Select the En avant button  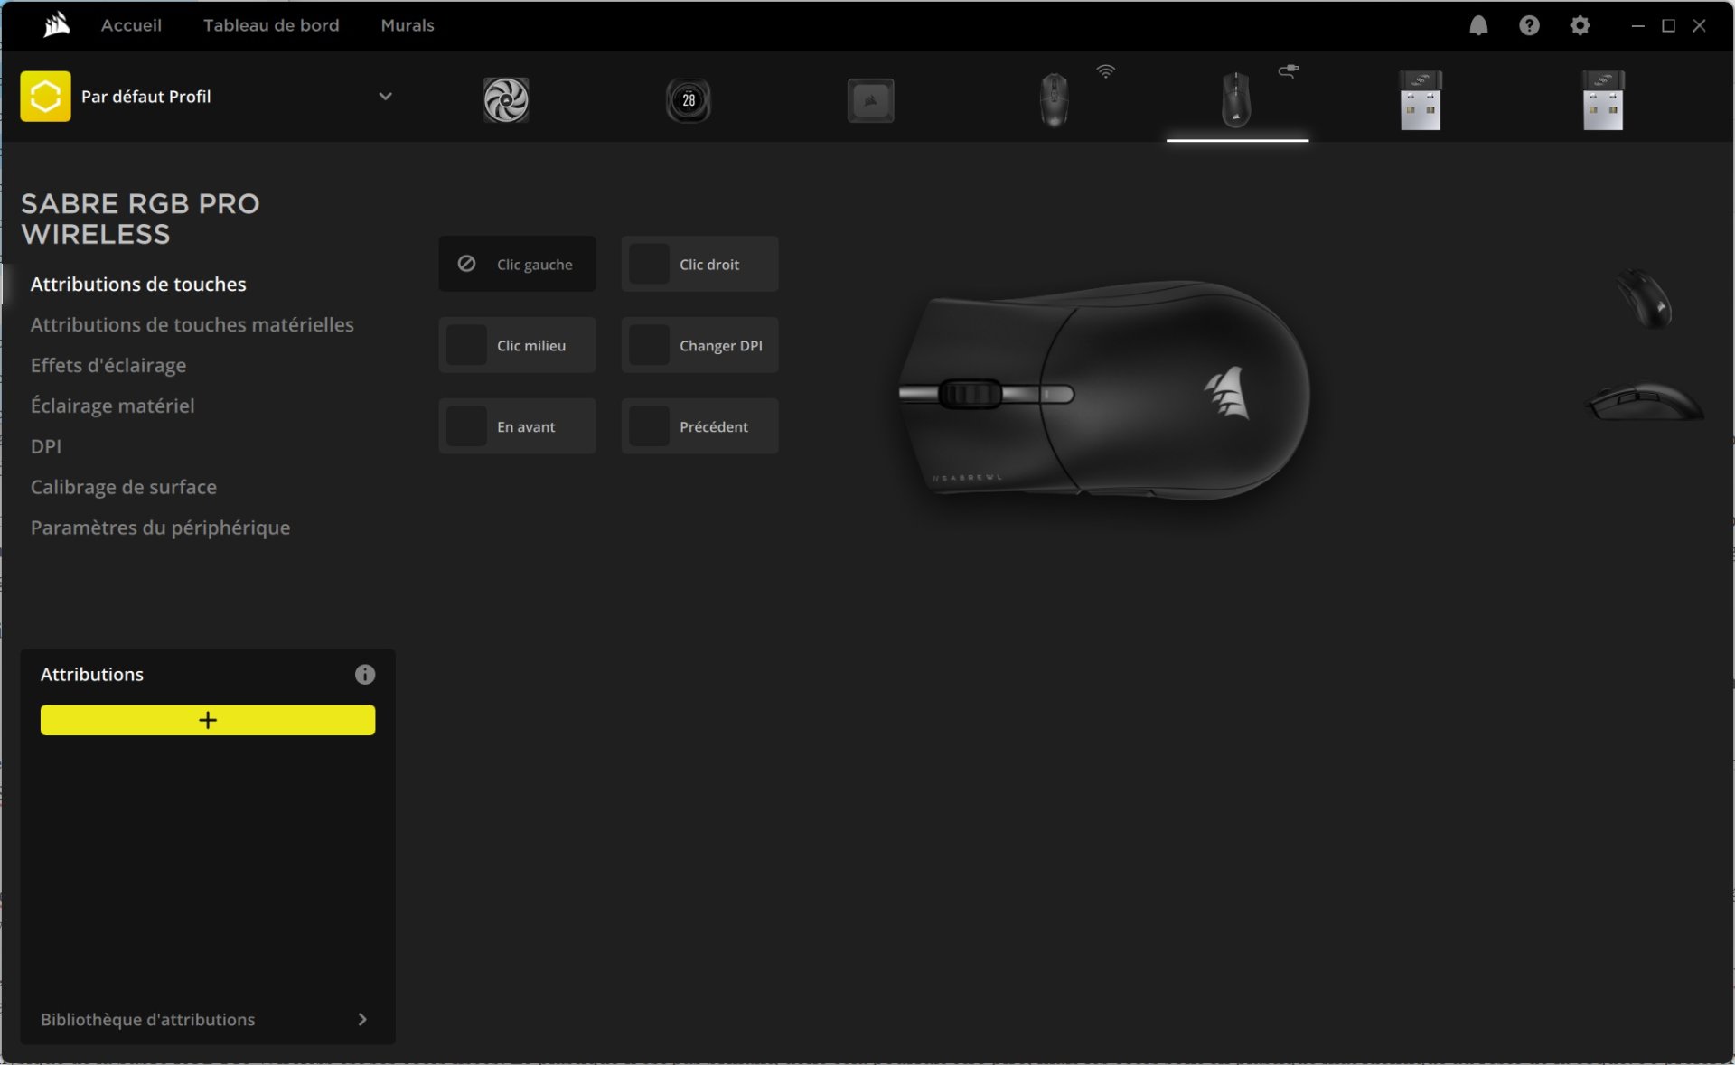[517, 426]
